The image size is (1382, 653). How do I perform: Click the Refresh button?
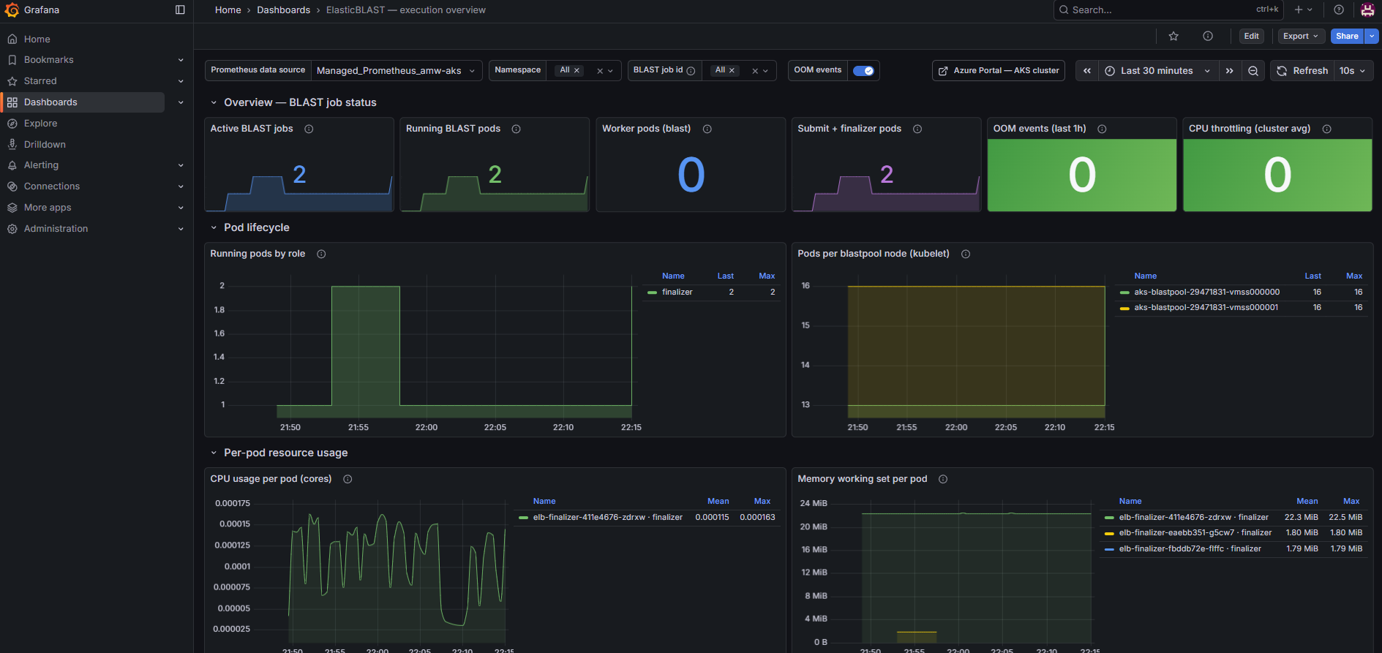pyautogui.click(x=1302, y=71)
